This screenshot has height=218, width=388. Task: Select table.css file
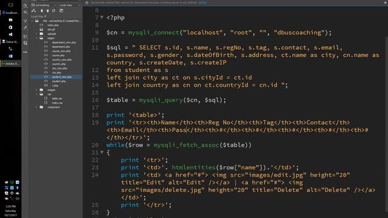pyautogui.click(x=57, y=99)
